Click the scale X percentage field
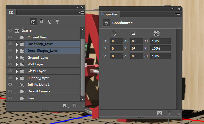204x124 pixels. click(160, 41)
